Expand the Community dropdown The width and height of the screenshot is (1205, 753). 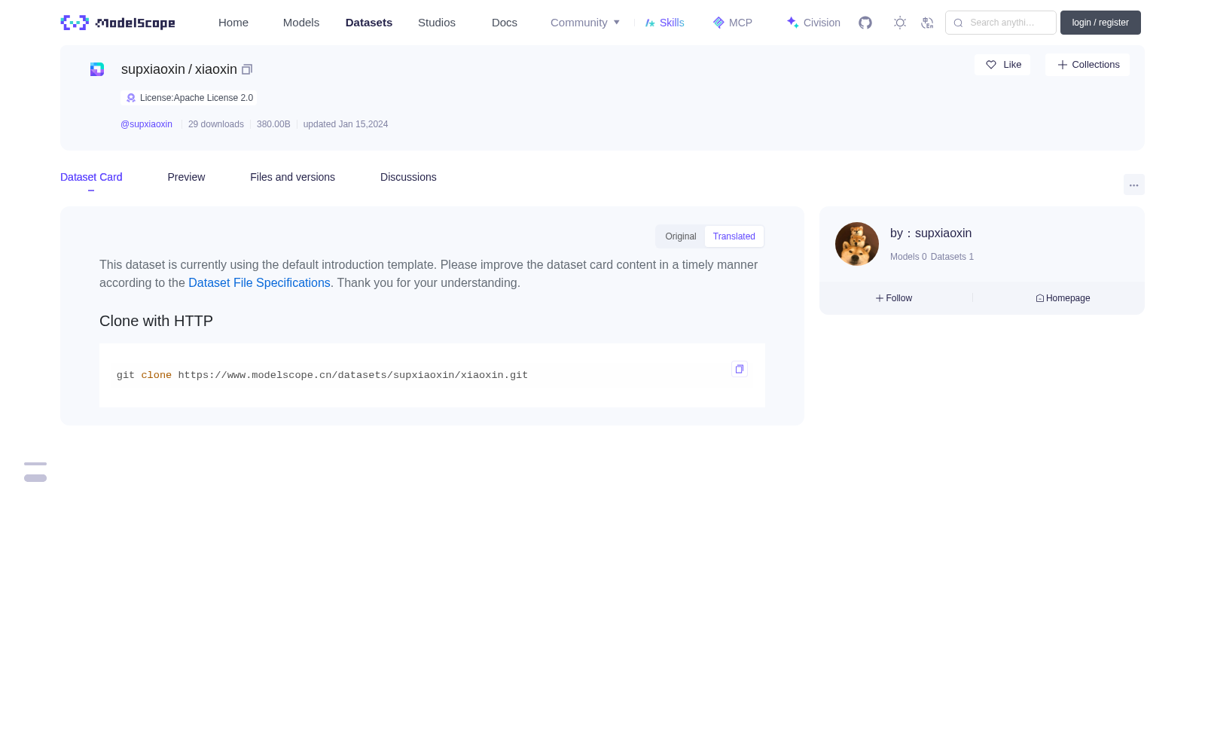[x=585, y=23]
